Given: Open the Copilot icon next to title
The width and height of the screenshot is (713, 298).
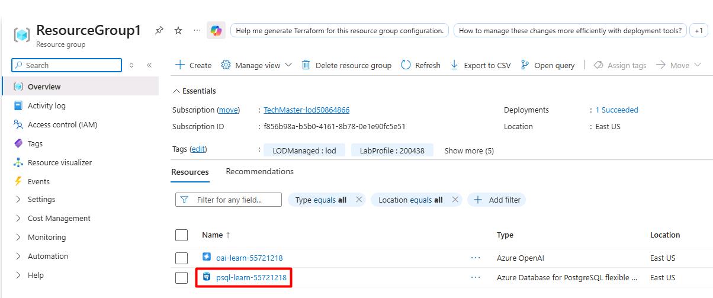Looking at the screenshot, I should tap(216, 31).
